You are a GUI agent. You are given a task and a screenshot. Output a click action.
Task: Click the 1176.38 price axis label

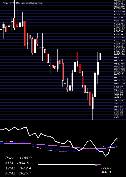point(119,29)
